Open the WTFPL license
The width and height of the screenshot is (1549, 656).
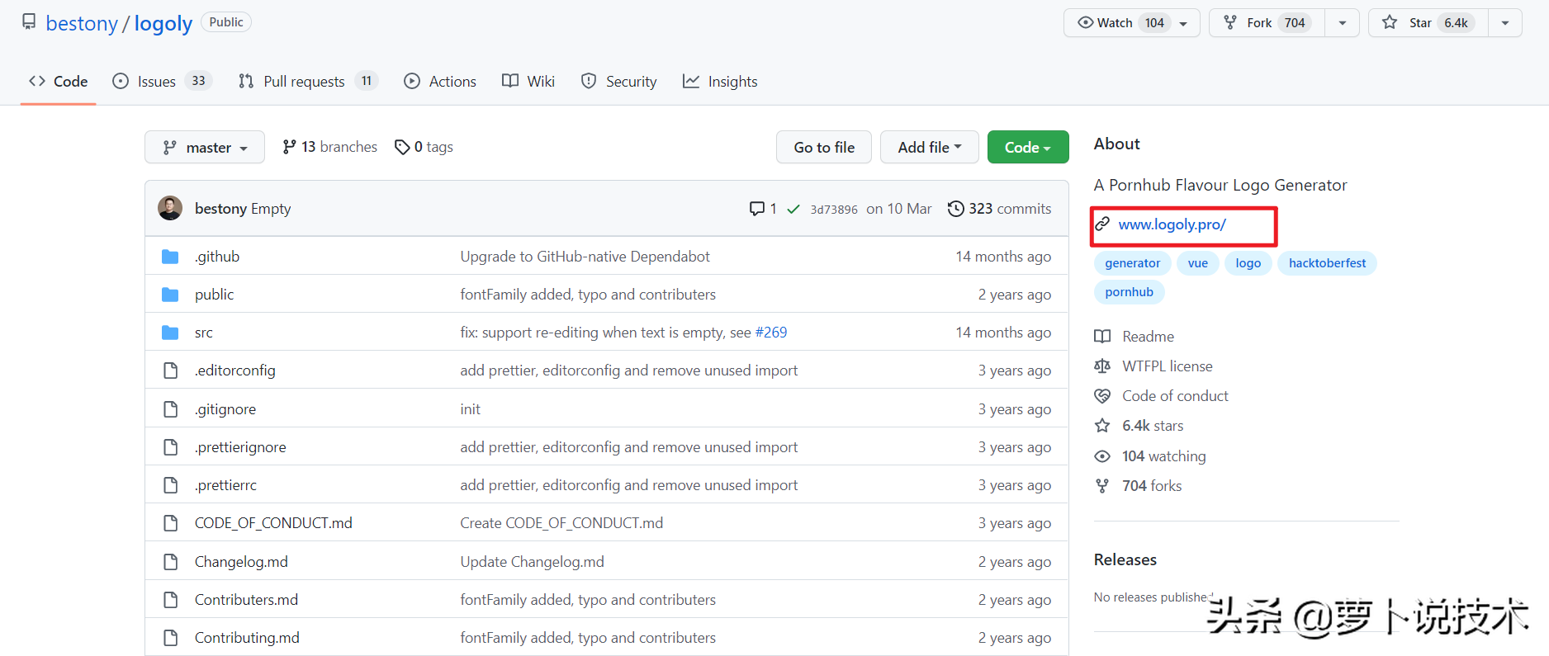click(x=1167, y=366)
